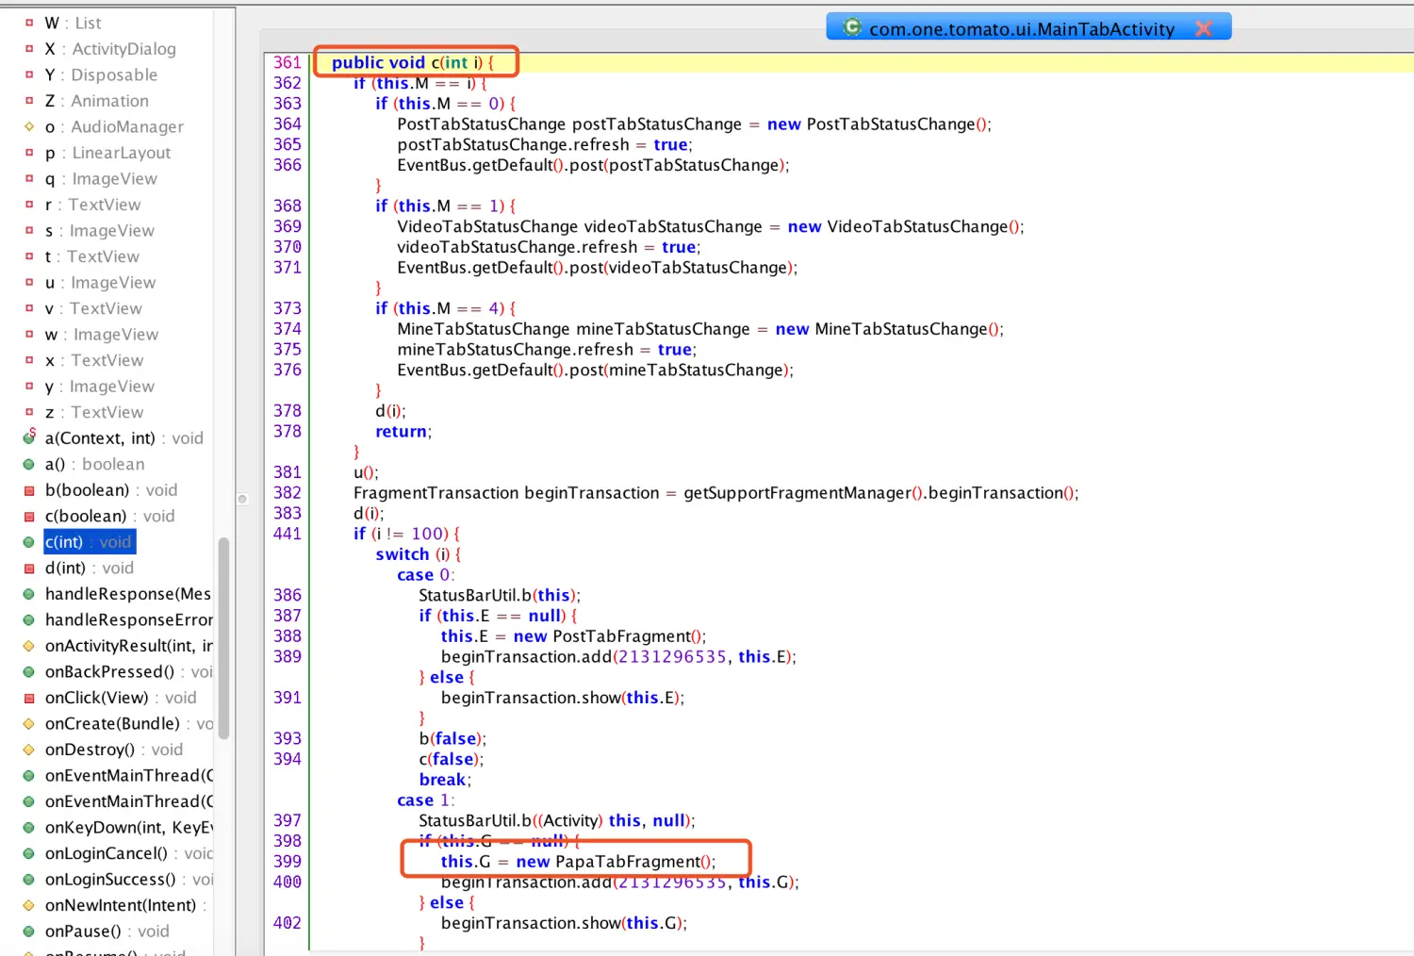Image resolution: width=1414 pixels, height=956 pixels.
Task: Click the red icon beside onClick(View)
Action: [28, 698]
